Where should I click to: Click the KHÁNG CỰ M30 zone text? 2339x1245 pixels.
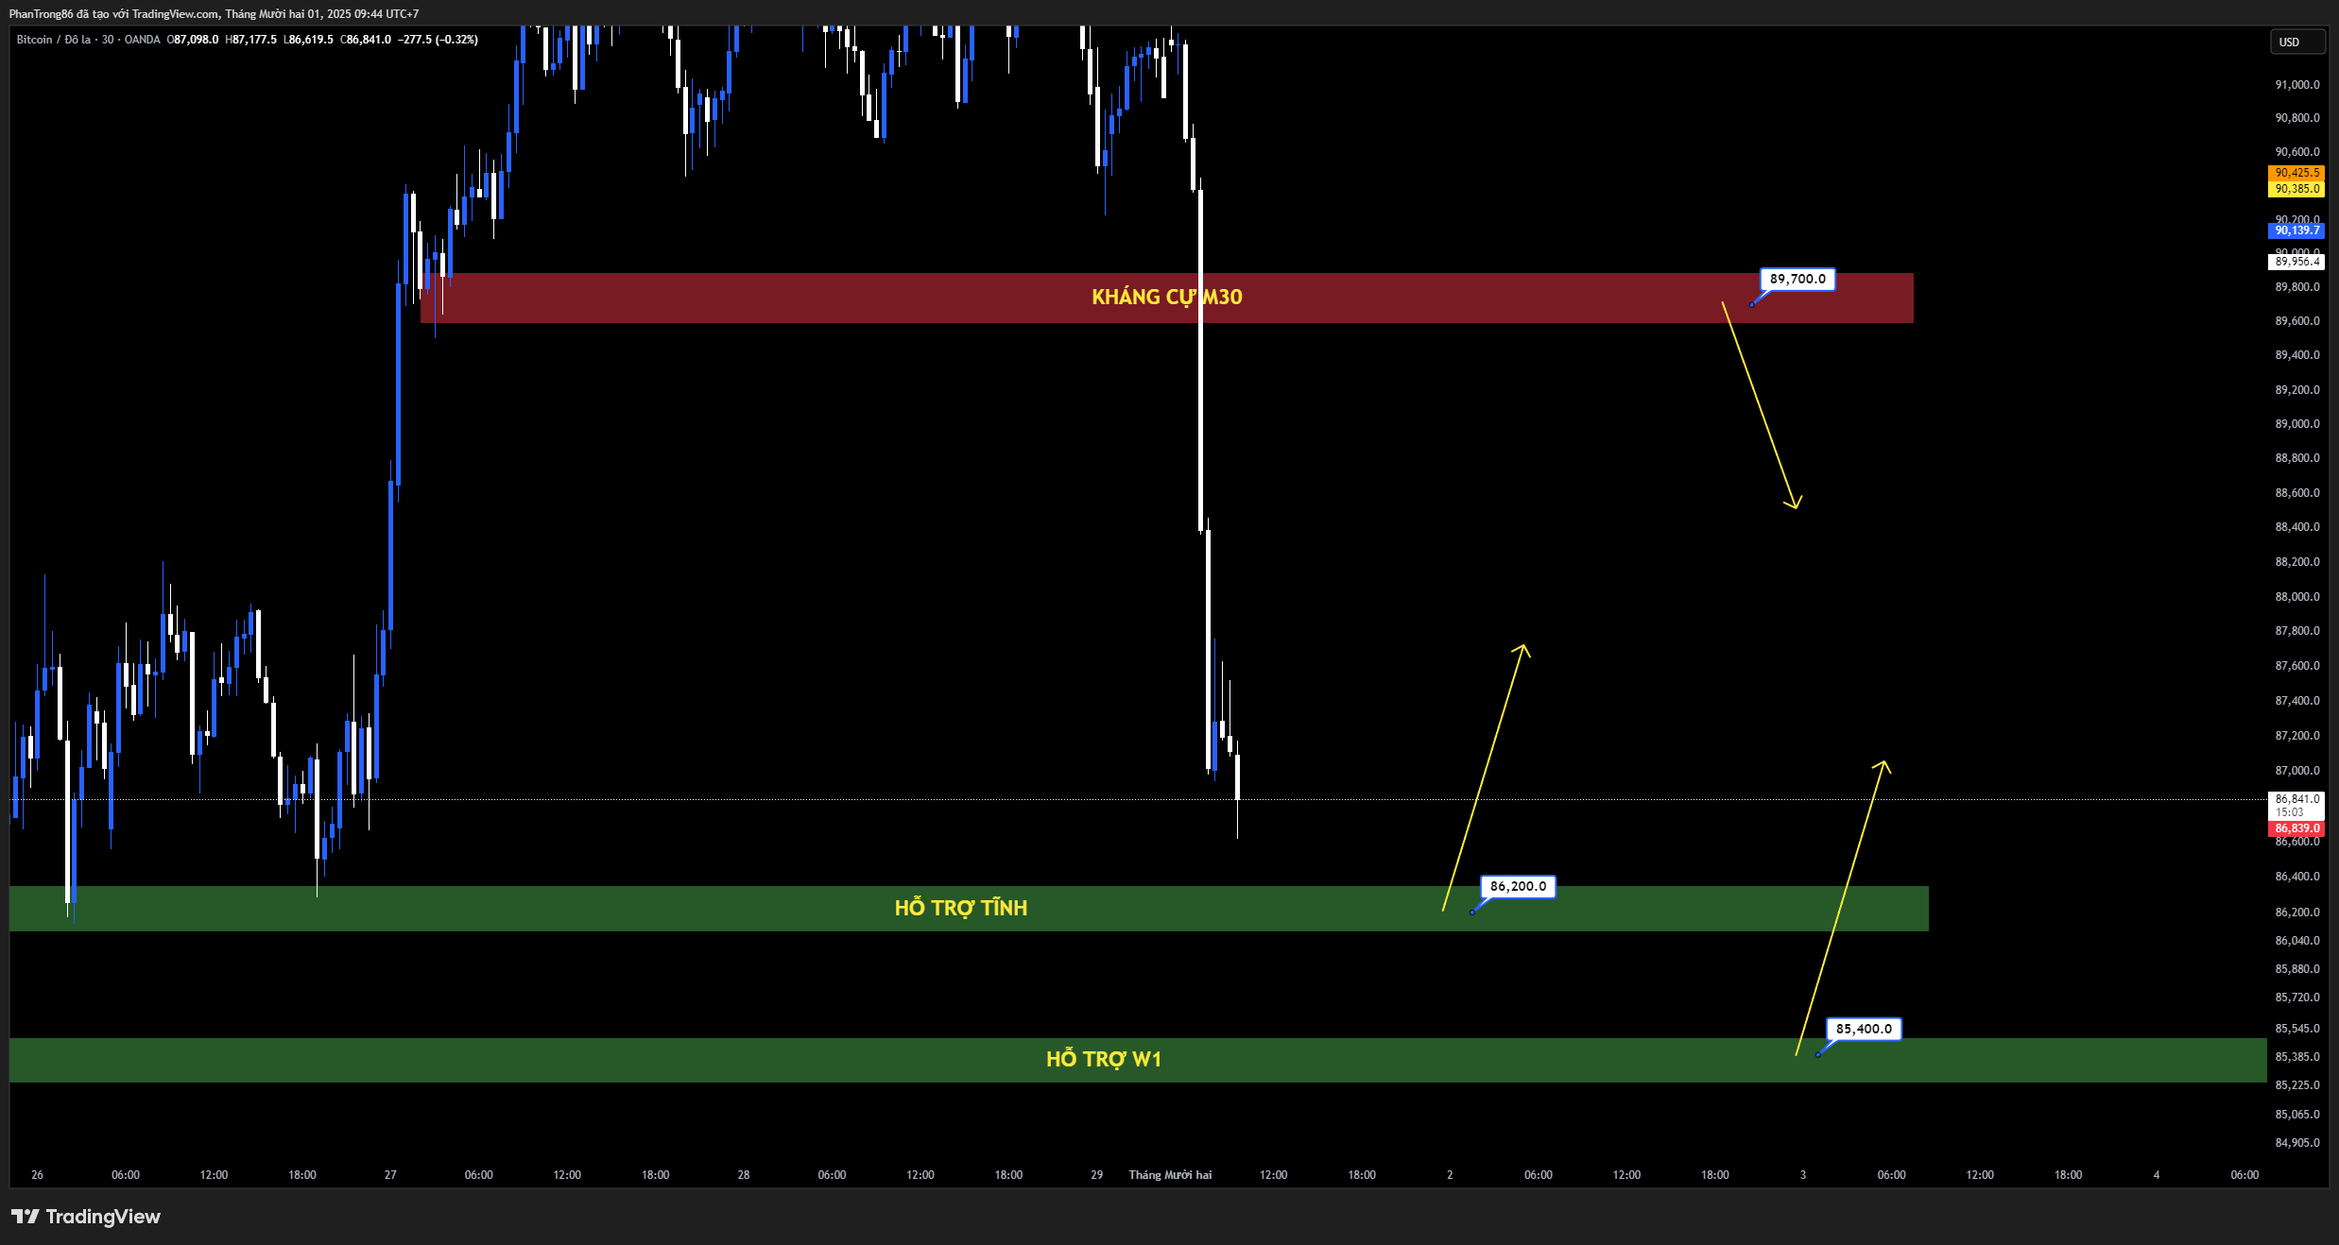(x=1166, y=297)
